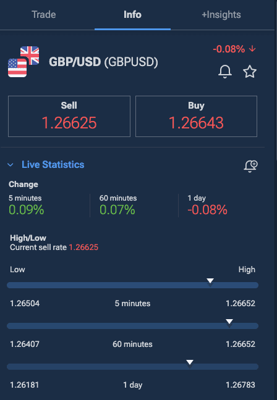277x400 pixels.
Task: Click the 5 minutes low value 1.26504
Action: pos(25,303)
